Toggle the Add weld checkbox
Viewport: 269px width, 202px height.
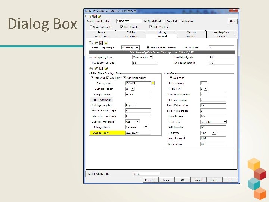[92, 78]
